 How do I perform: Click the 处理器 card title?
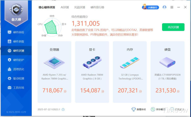click(x=54, y=50)
